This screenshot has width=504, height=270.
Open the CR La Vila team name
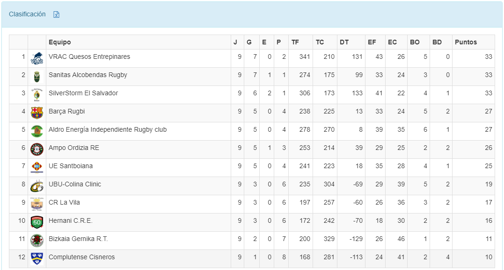(64, 202)
